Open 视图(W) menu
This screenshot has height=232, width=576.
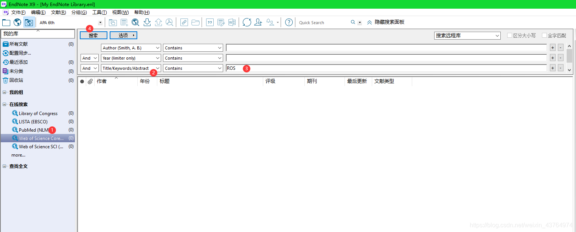pos(120,12)
